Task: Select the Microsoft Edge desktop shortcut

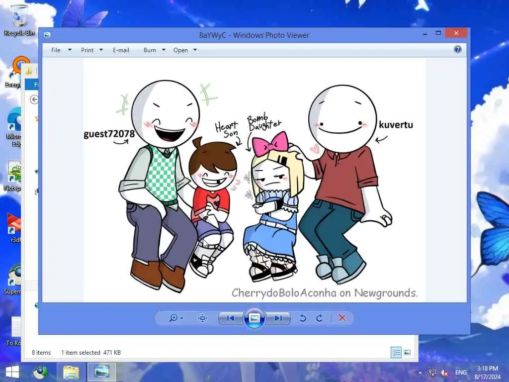Action: 13,127
